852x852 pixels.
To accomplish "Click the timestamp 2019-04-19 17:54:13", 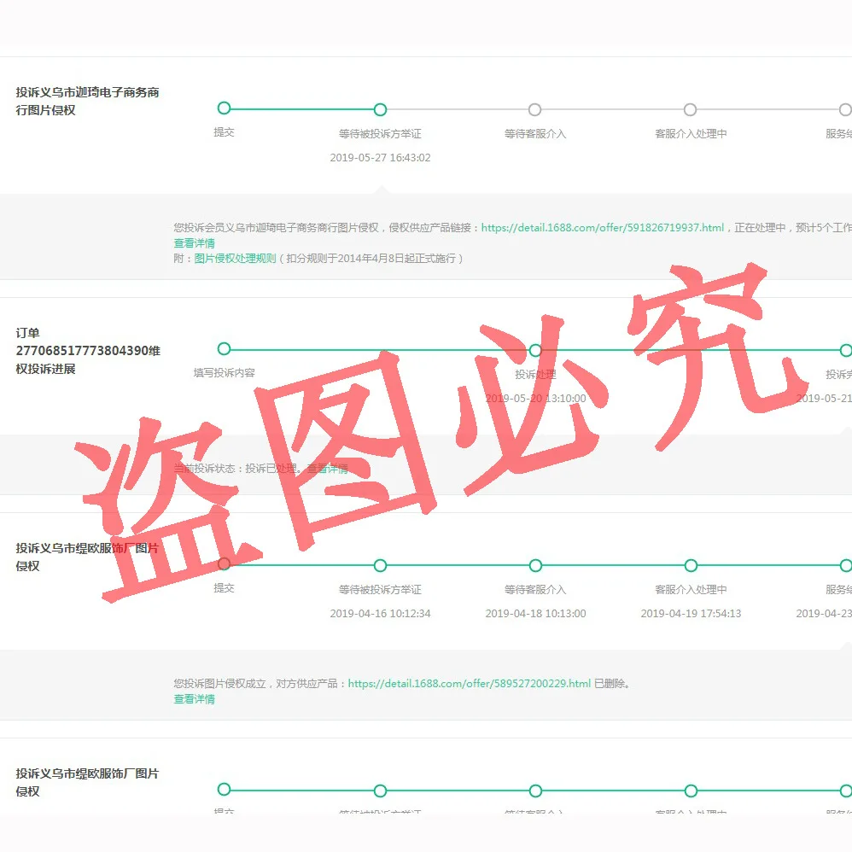I will click(x=691, y=614).
